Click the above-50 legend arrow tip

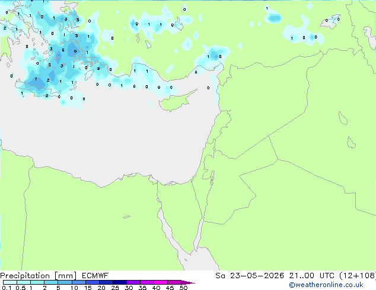tap(188, 282)
